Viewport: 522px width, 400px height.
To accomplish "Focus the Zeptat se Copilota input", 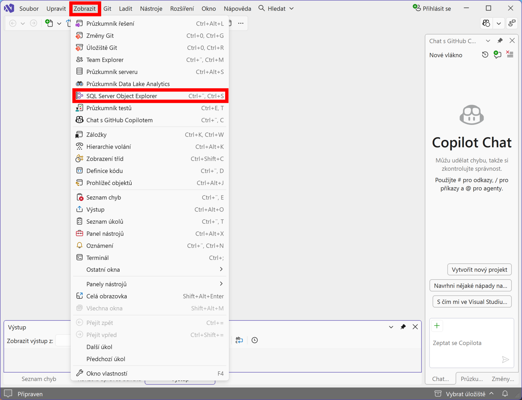I will [x=472, y=343].
